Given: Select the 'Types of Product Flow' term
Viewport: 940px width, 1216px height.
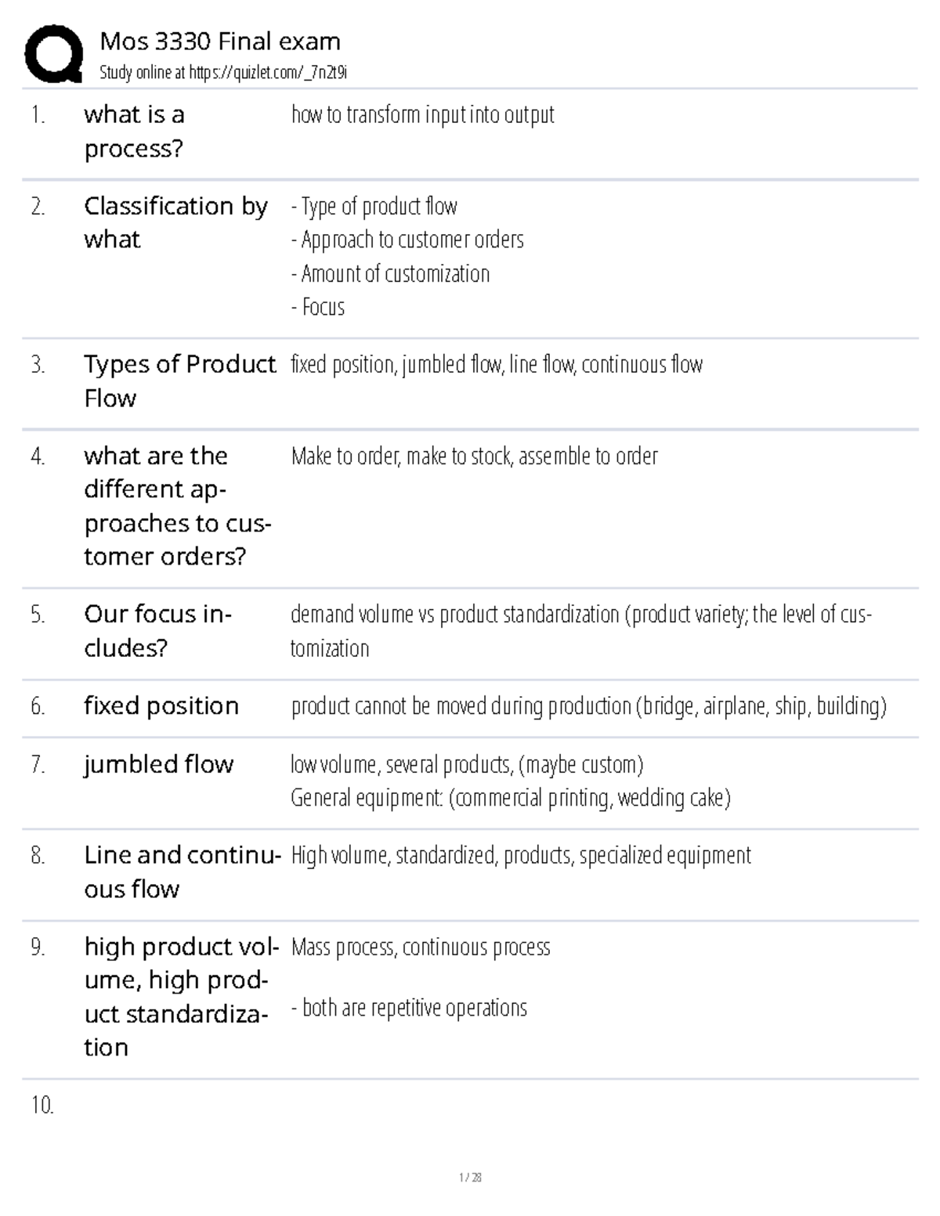Looking at the screenshot, I should click(179, 381).
